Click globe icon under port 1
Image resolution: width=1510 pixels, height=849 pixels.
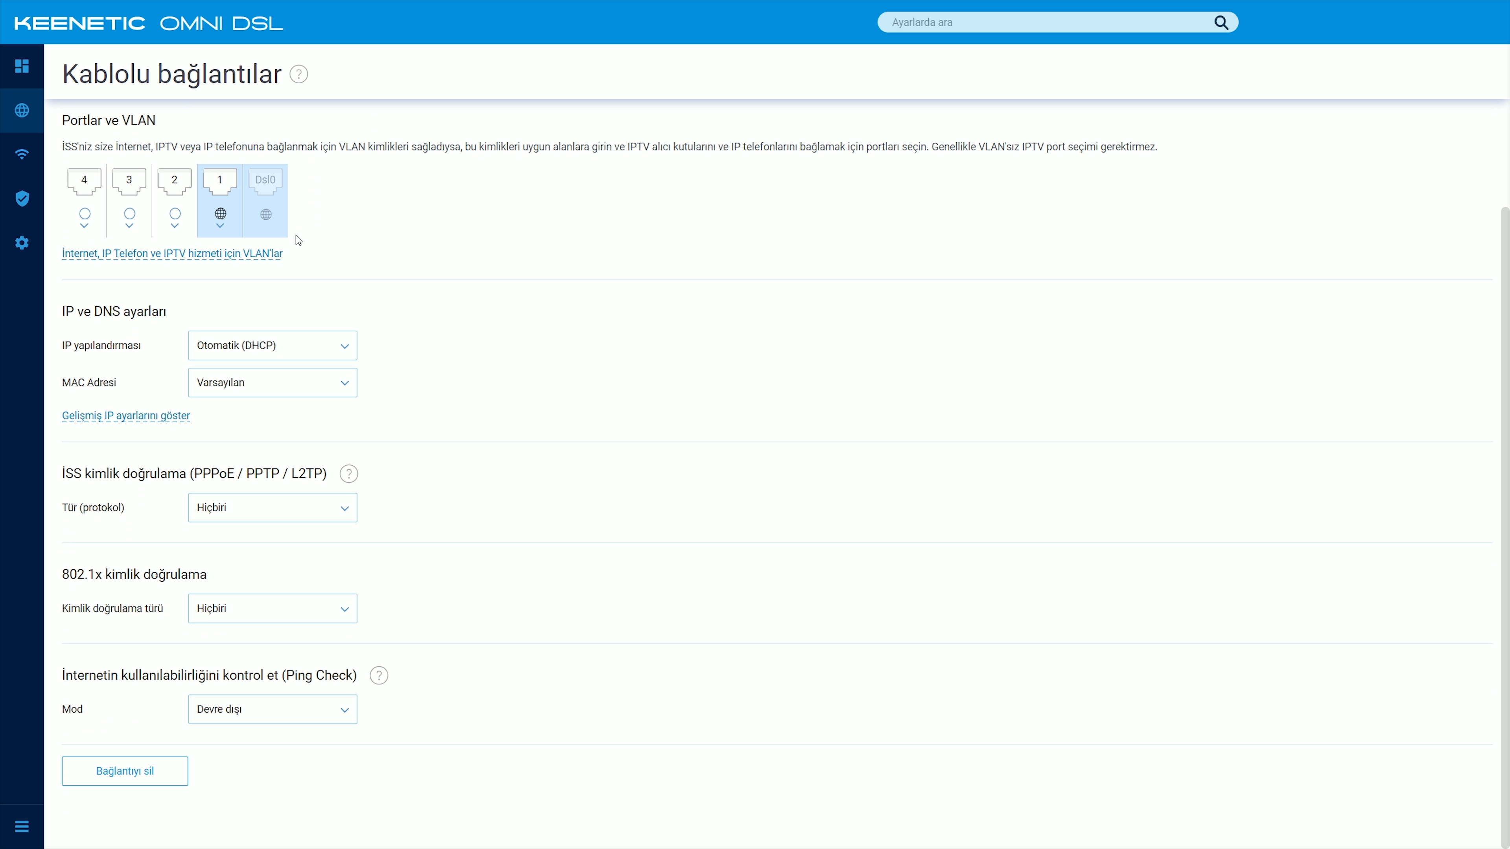220,213
